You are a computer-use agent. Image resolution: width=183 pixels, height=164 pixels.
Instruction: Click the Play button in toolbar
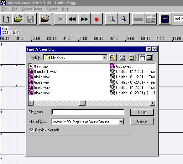(x=60, y=19)
